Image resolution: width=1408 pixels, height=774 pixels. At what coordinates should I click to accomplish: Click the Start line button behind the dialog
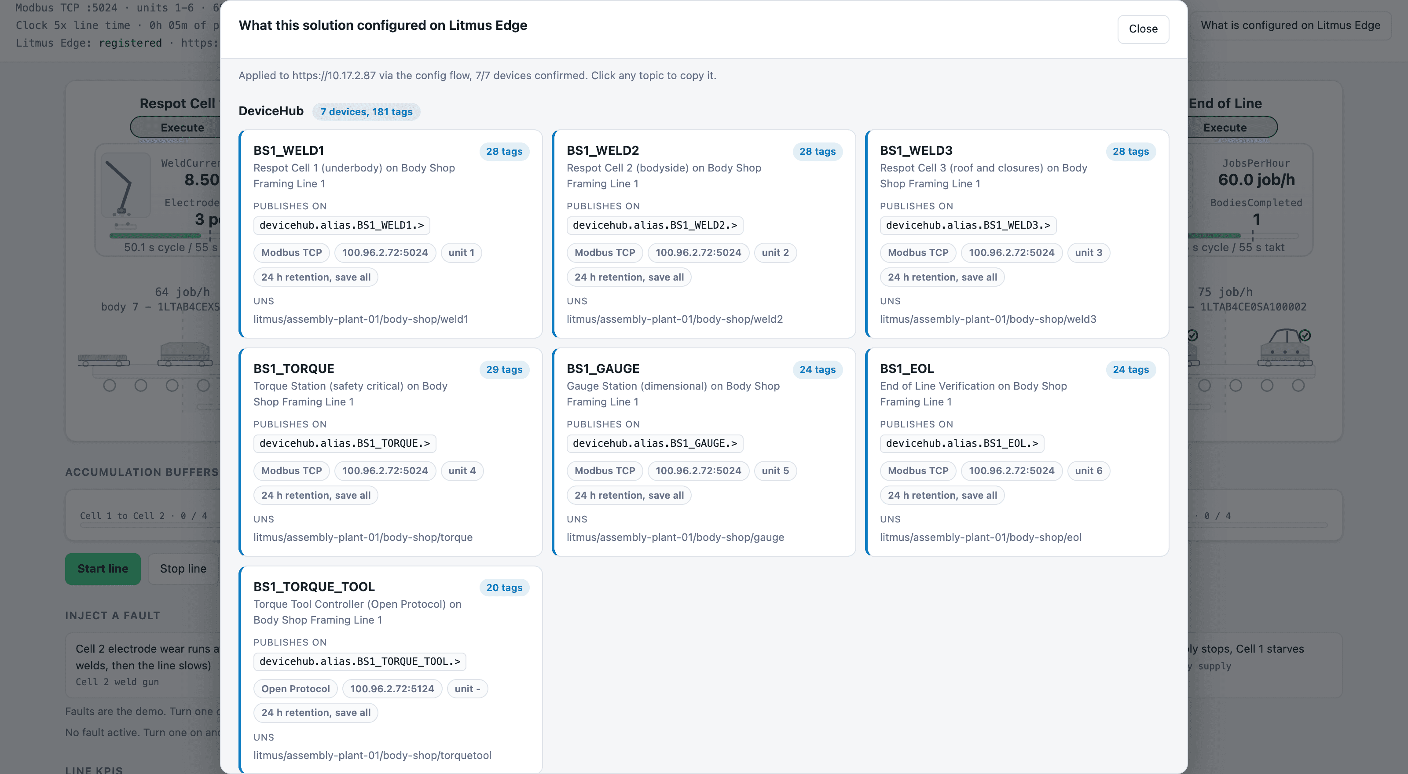point(103,569)
